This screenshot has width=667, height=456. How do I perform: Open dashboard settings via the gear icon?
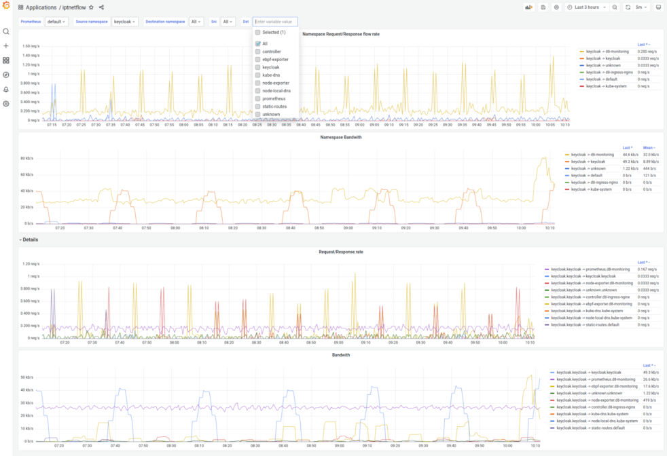556,7
